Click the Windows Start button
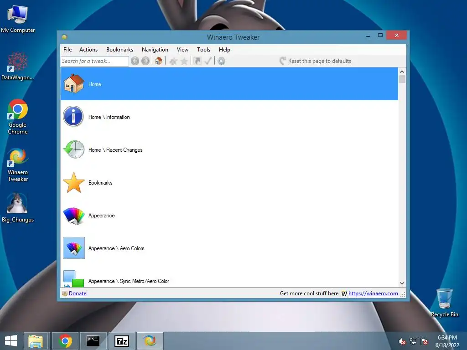 click(11, 341)
